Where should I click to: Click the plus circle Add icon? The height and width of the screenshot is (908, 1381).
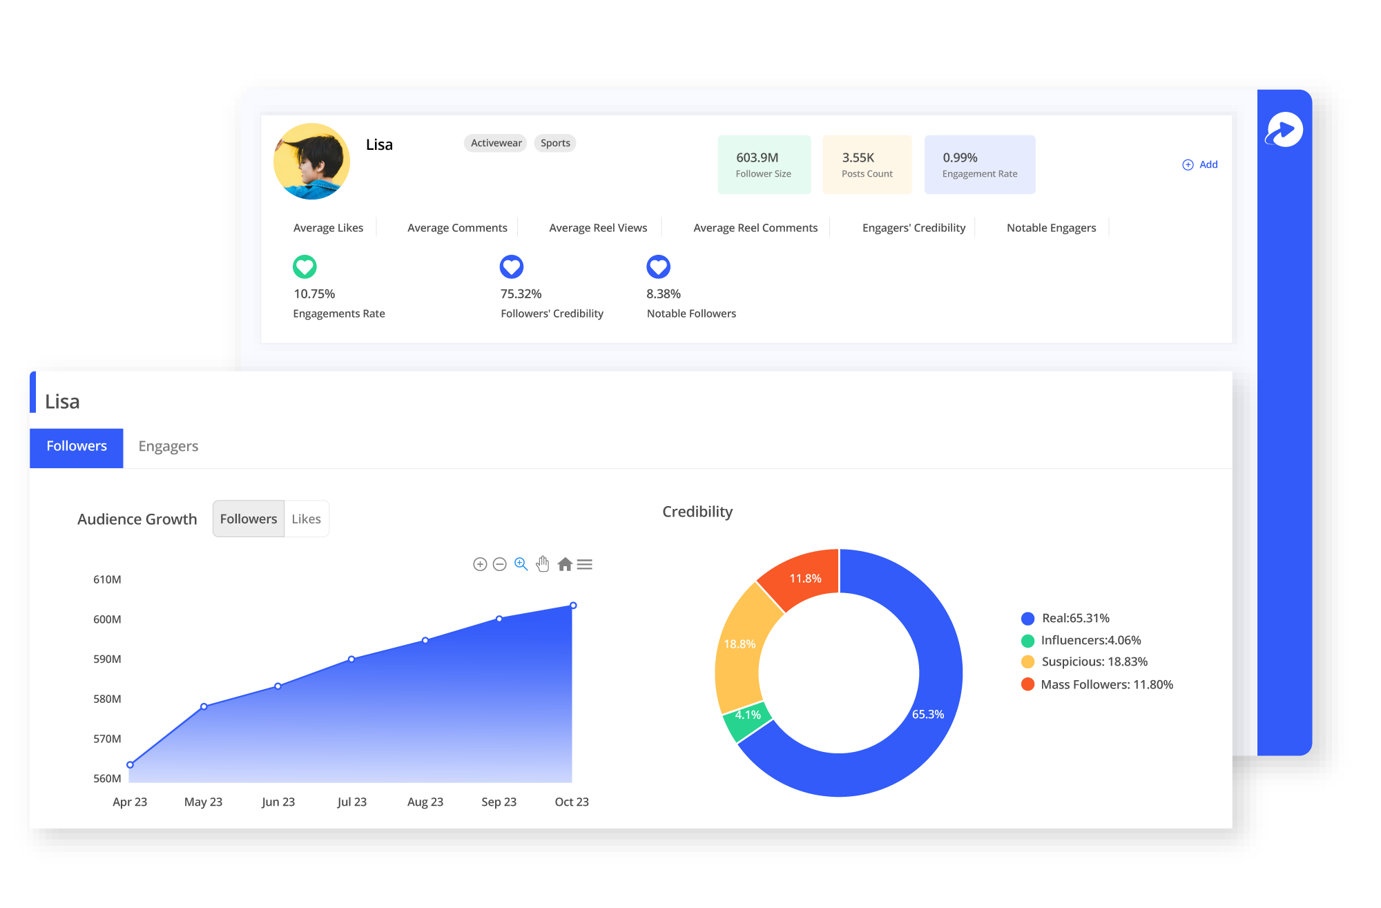coord(1188,164)
